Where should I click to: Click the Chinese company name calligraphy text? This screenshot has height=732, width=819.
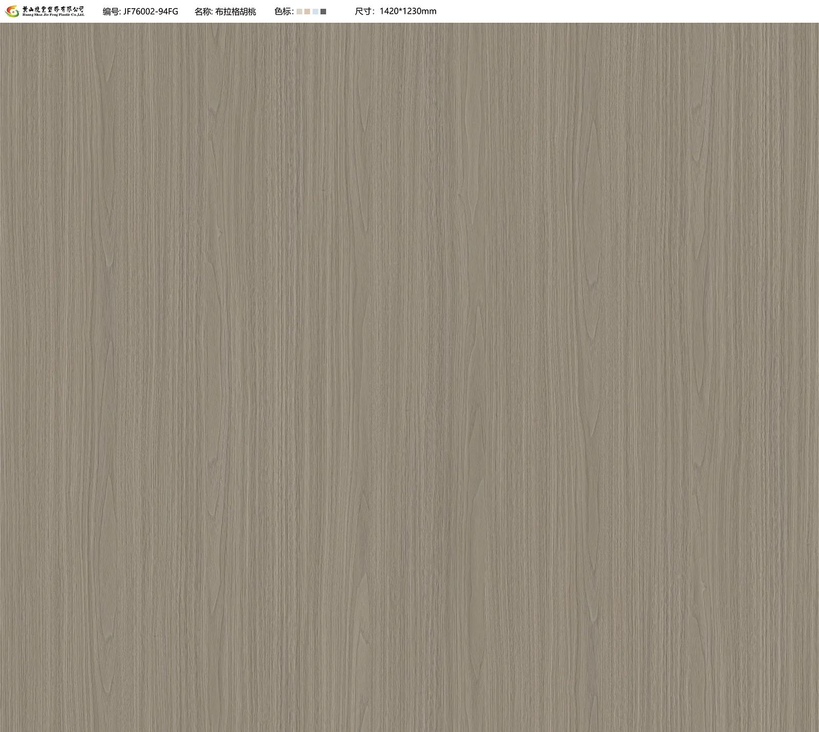pyautogui.click(x=53, y=9)
